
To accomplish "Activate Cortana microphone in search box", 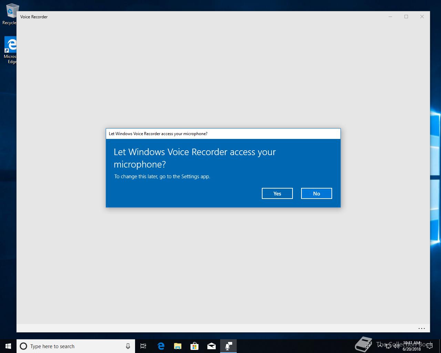I will pos(128,346).
